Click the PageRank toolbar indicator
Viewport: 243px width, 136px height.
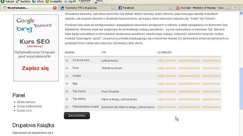pos(85,2)
